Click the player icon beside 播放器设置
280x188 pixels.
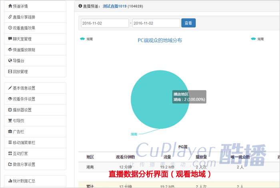[x=10, y=110]
